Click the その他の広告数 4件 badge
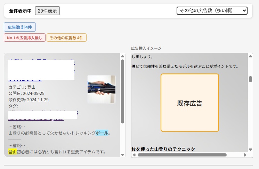This screenshot has height=169, width=259. [66, 38]
